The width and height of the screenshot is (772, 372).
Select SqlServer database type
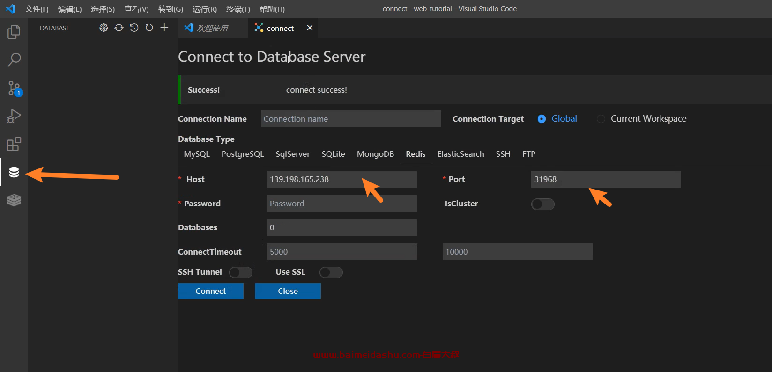(292, 154)
